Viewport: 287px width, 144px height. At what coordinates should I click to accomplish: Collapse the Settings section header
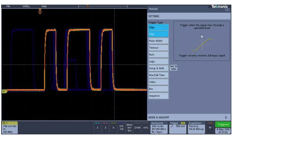tap(189, 16)
